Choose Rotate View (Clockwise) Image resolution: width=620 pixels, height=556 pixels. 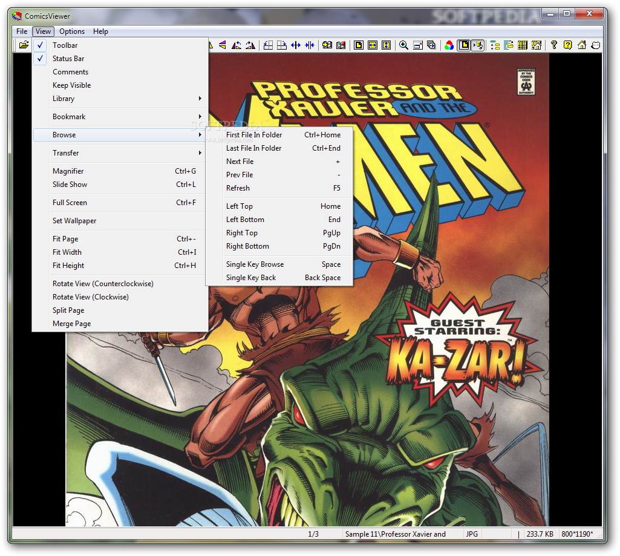click(120, 298)
